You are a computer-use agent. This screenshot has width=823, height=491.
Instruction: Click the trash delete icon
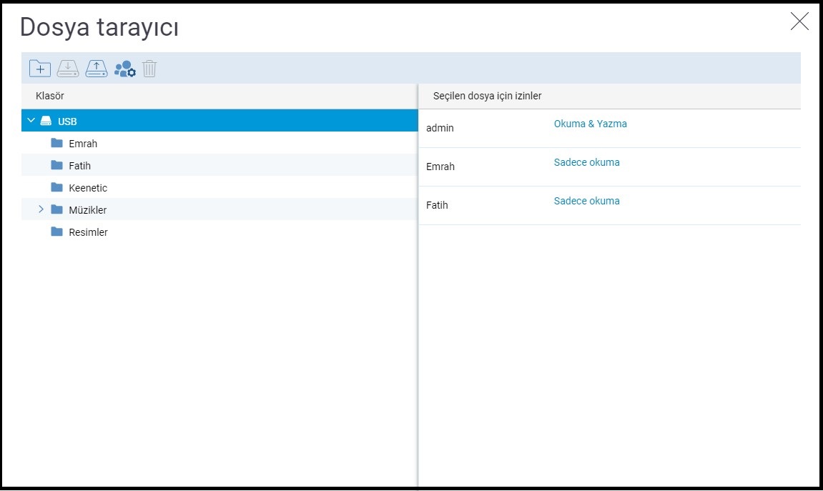(x=149, y=69)
